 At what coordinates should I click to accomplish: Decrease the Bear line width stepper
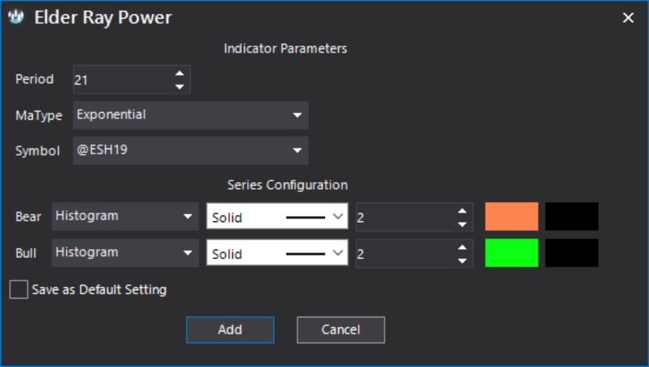coord(462,224)
